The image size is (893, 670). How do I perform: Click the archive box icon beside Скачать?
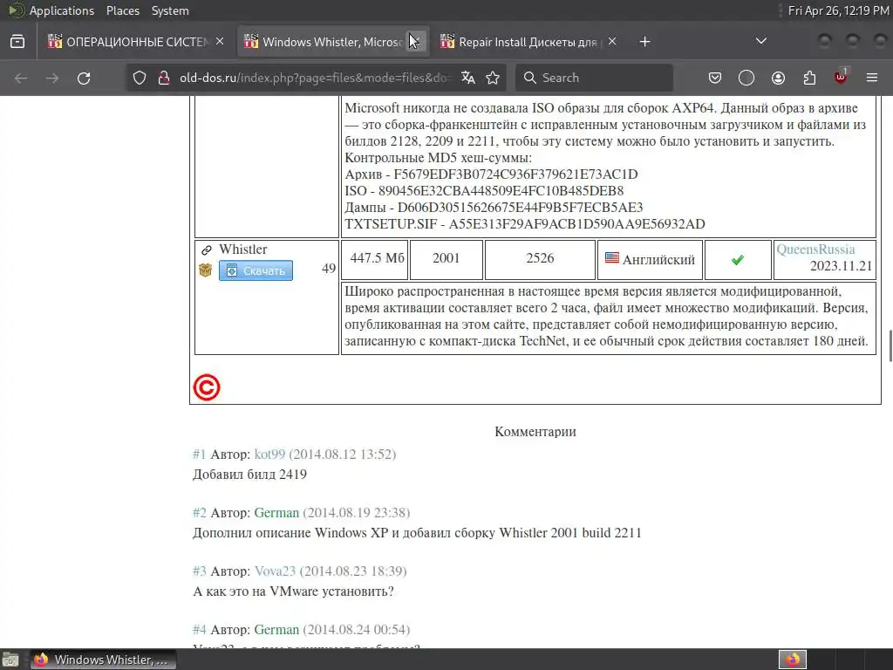(206, 270)
